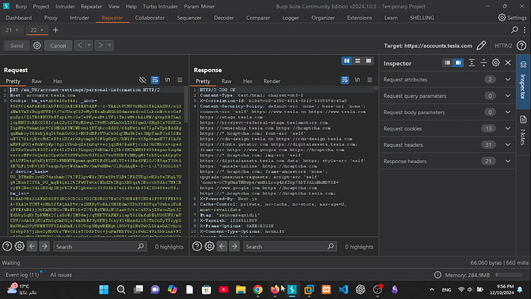Toggle Response show newline characters \n

pyautogui.click(x=357, y=80)
